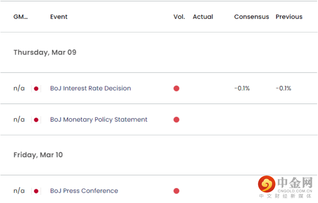
Task: Click the Vol. column header
Action: 179,17
